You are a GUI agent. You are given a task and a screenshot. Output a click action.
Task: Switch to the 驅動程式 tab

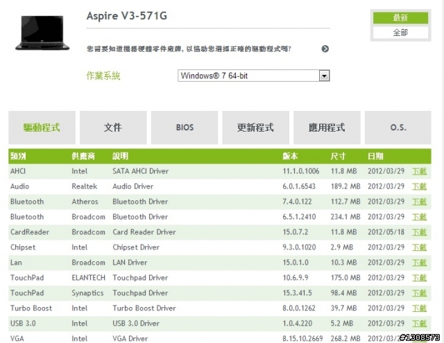[42, 127]
